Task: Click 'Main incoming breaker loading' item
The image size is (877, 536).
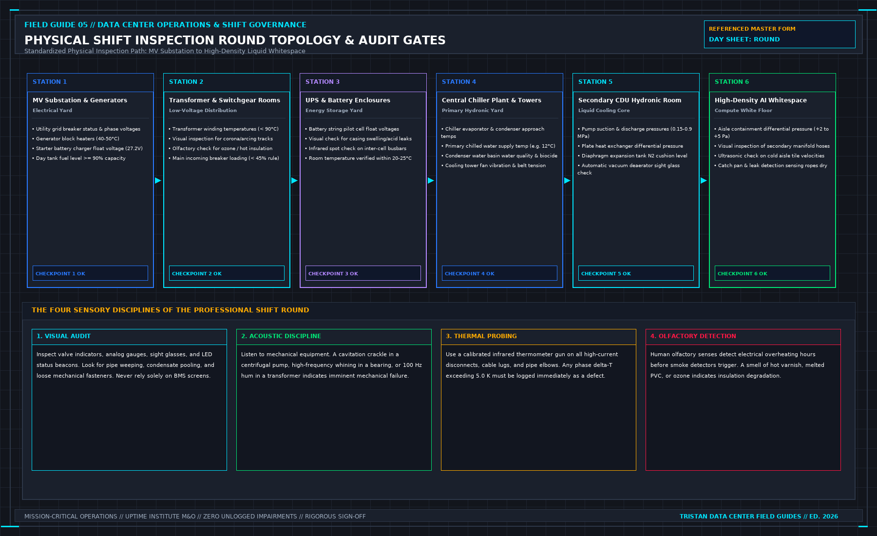Action: (224, 158)
